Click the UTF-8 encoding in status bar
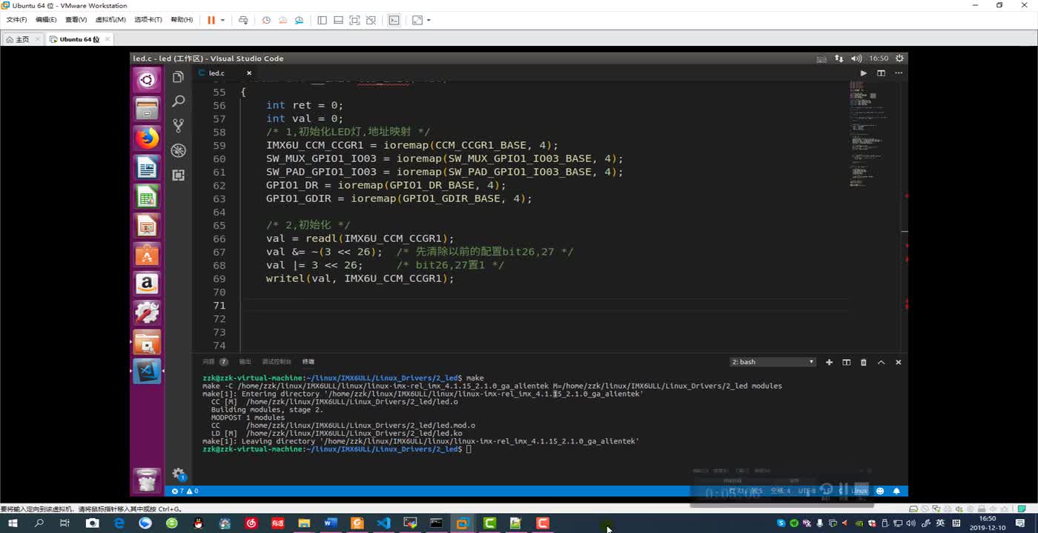The height and width of the screenshot is (533, 1038). tap(806, 491)
